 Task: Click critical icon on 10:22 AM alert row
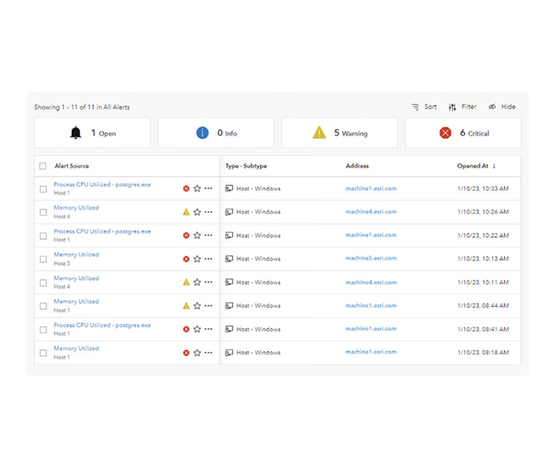click(x=186, y=235)
